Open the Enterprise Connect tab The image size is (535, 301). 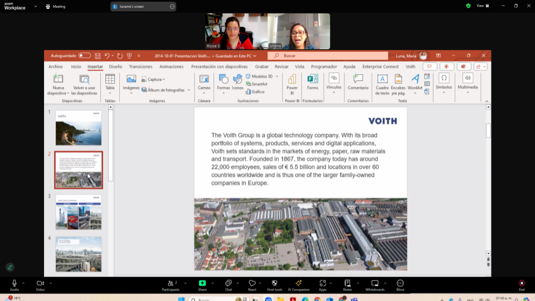tap(381, 66)
